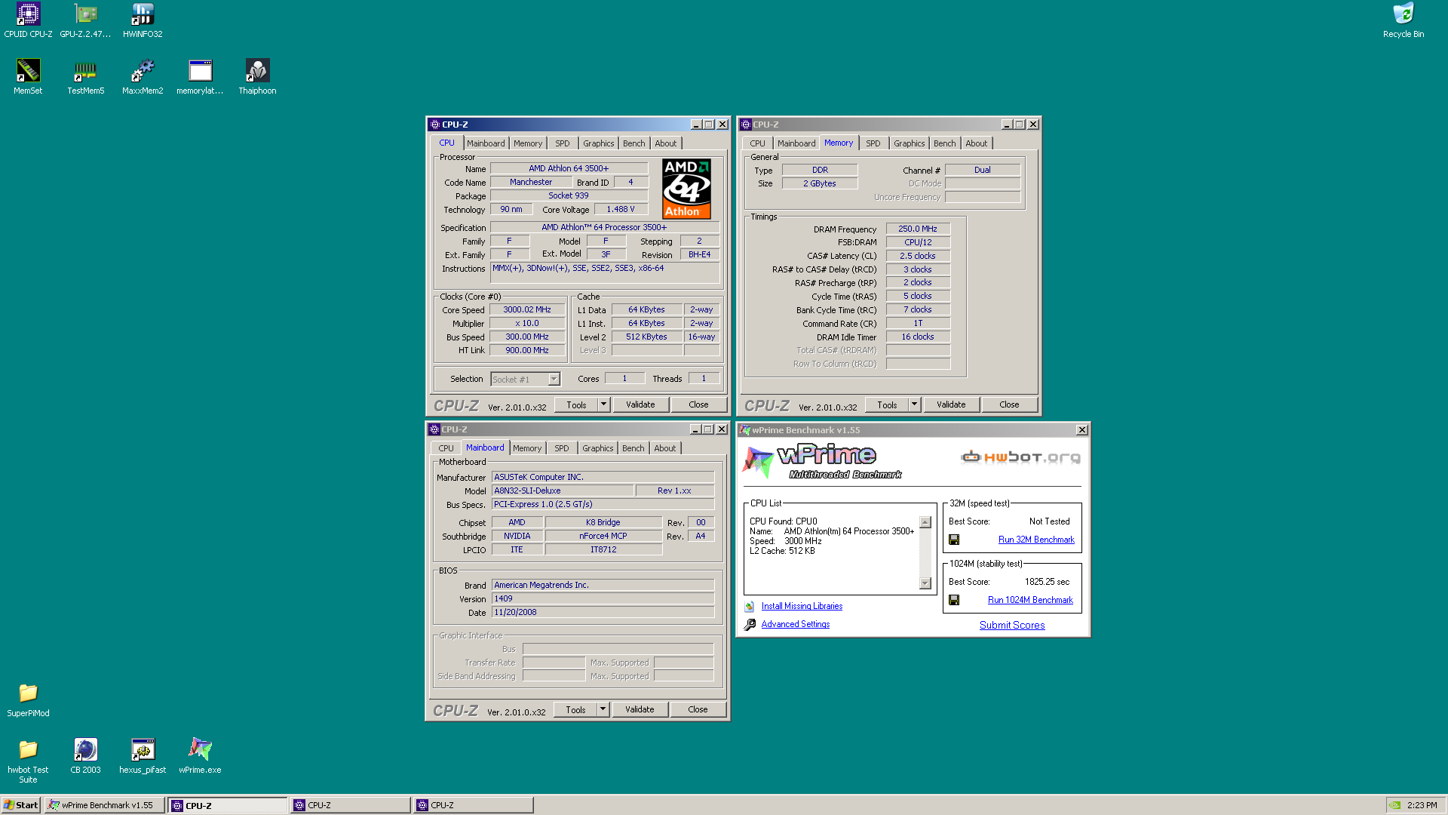Click Validate in the CPU tab window
The height and width of the screenshot is (815, 1448).
pyautogui.click(x=640, y=404)
